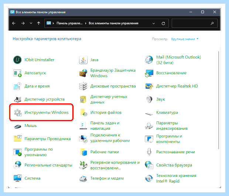This screenshot has height=196, width=229.
Task: Open the Просмотр: Крупные значки dropdown
Action: tap(185, 39)
